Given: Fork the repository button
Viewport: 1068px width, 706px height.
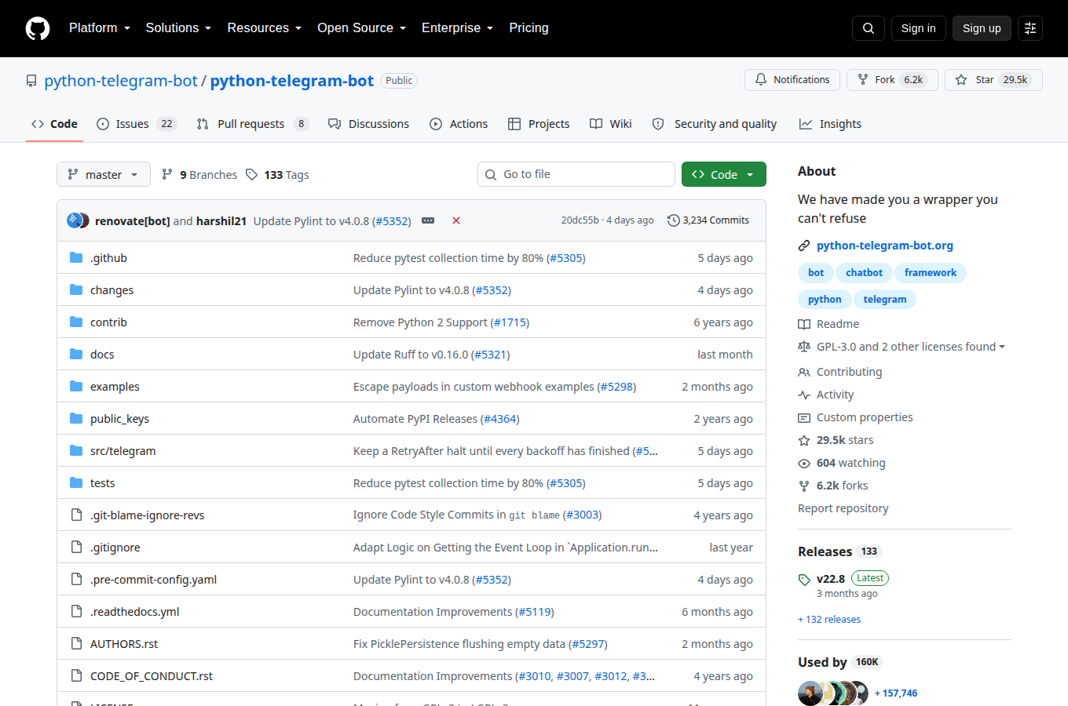Looking at the screenshot, I should (x=892, y=80).
